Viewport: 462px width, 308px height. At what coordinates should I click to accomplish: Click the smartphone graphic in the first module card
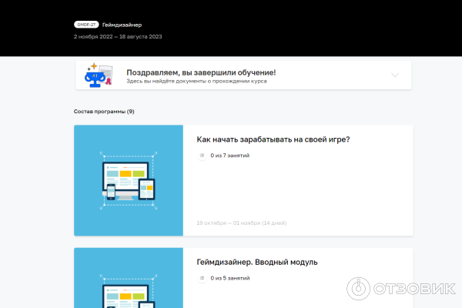[111, 192]
